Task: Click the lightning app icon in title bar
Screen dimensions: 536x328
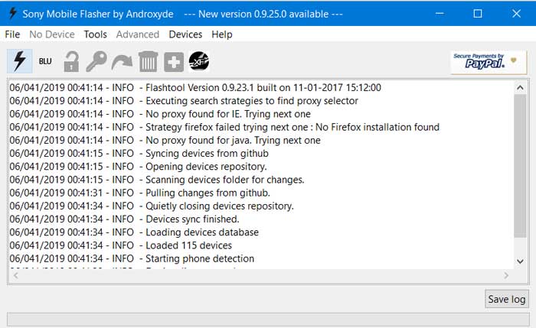Action: tap(13, 13)
